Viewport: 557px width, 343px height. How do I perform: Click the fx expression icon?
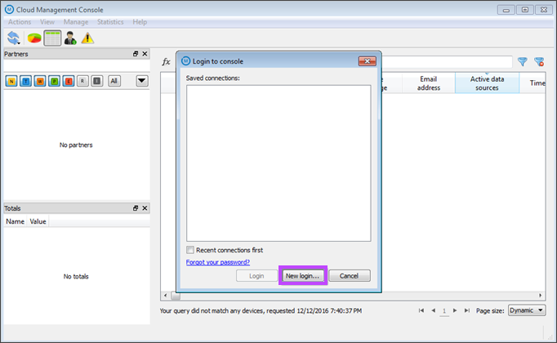coord(167,62)
